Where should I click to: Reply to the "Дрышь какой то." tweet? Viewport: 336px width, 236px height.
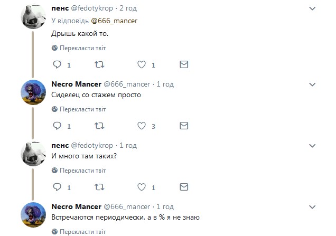click(x=57, y=64)
